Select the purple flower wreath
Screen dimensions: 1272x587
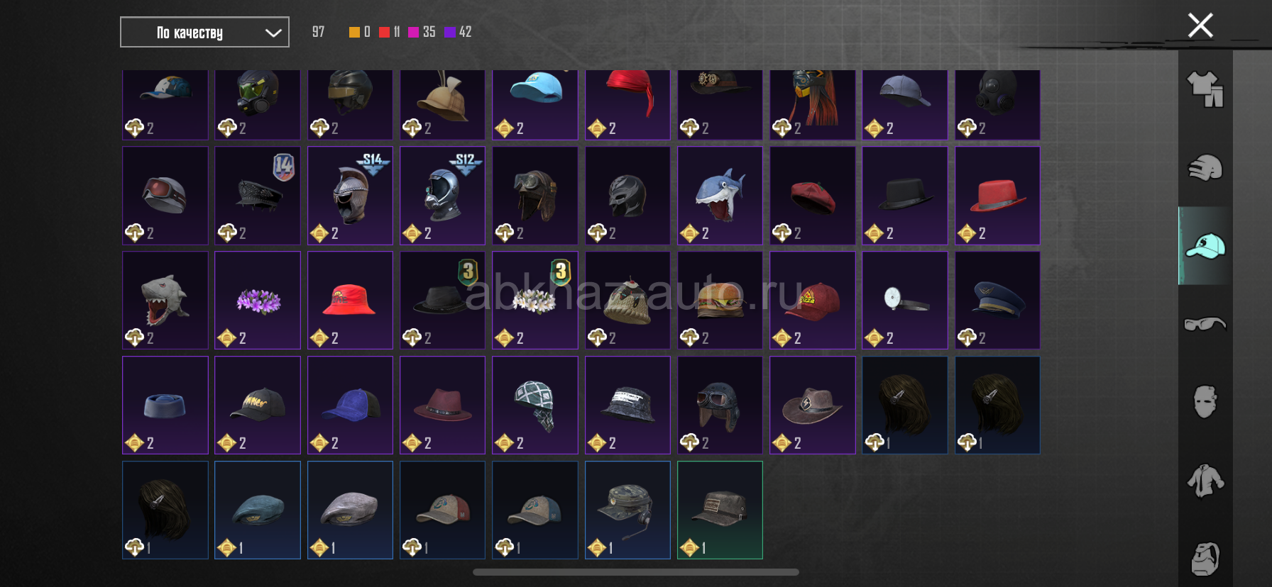(x=258, y=301)
